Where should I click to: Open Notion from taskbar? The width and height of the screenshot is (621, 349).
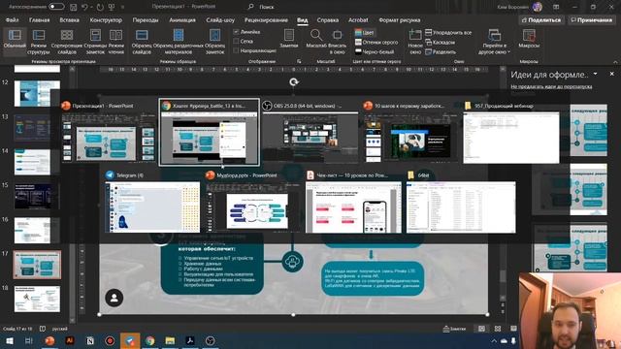[x=90, y=340]
